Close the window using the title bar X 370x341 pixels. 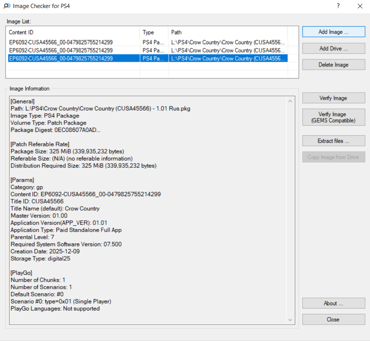pyautogui.click(x=360, y=6)
